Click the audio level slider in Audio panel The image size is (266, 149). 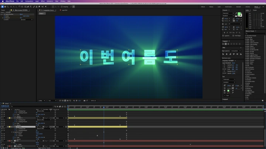tap(256, 19)
